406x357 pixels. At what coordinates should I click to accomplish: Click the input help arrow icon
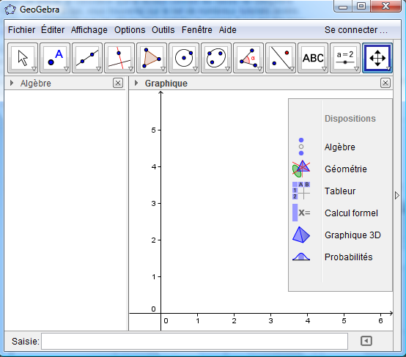click(x=366, y=341)
